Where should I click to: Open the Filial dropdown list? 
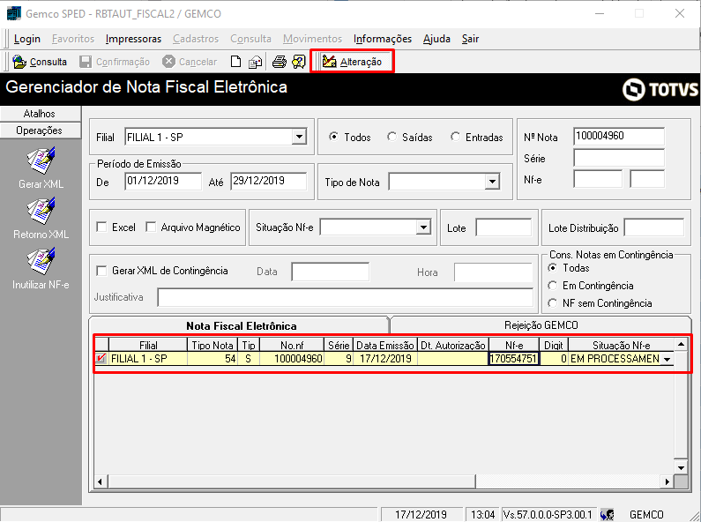click(x=299, y=137)
